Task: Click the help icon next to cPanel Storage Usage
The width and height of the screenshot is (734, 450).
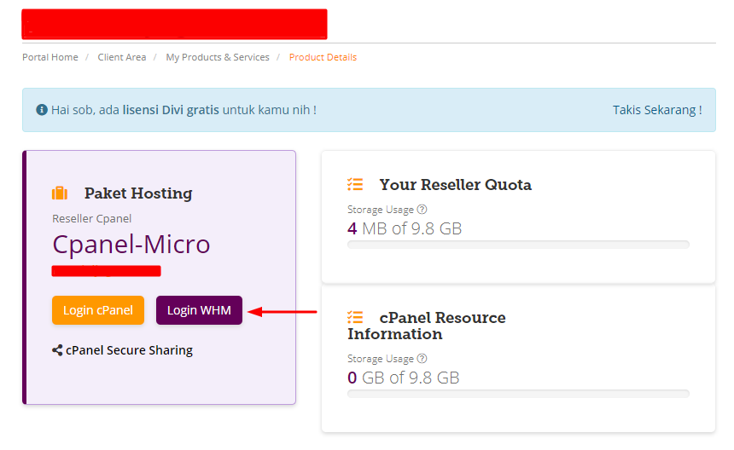Action: 422,359
